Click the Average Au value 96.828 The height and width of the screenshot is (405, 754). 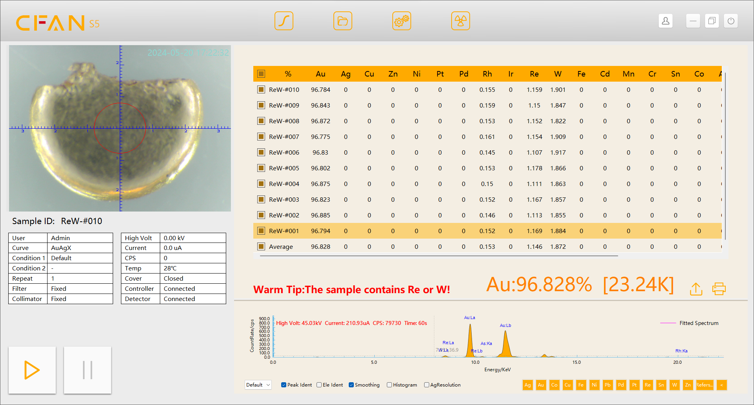click(x=320, y=246)
